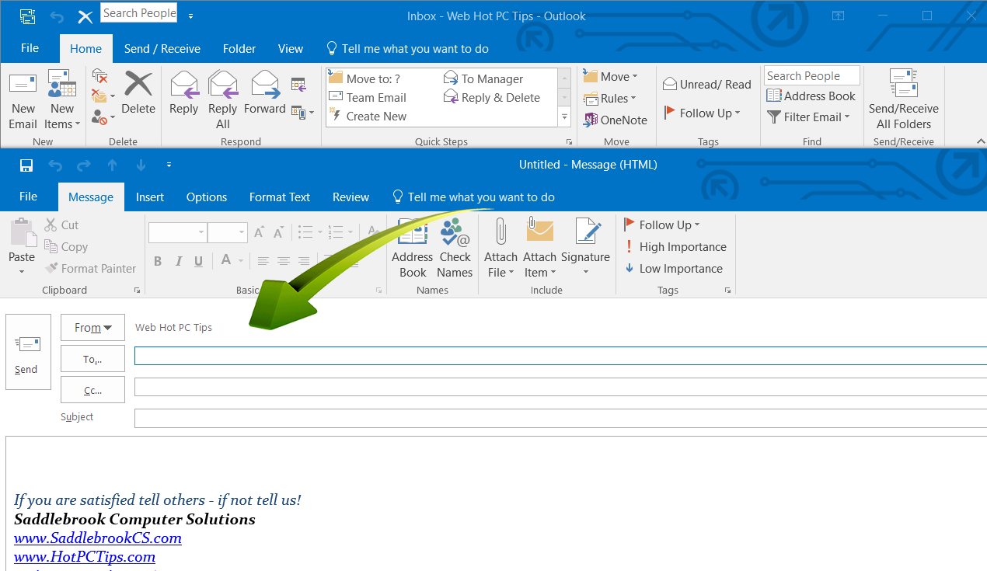The height and width of the screenshot is (571, 987).
Task: Click Send/Receive All Folders
Action: click(904, 101)
